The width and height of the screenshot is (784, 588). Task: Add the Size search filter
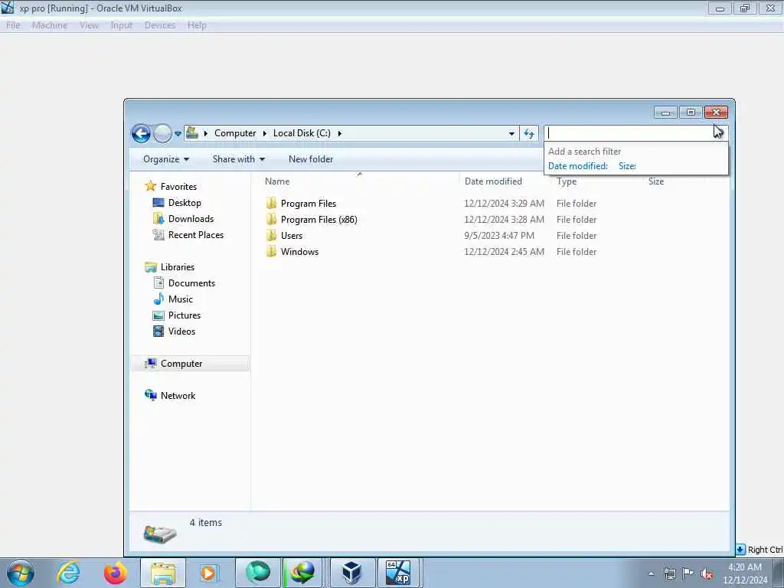[627, 166]
